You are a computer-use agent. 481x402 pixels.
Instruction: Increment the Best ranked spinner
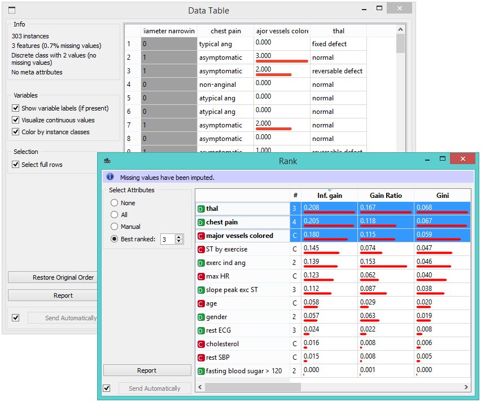tap(178, 236)
